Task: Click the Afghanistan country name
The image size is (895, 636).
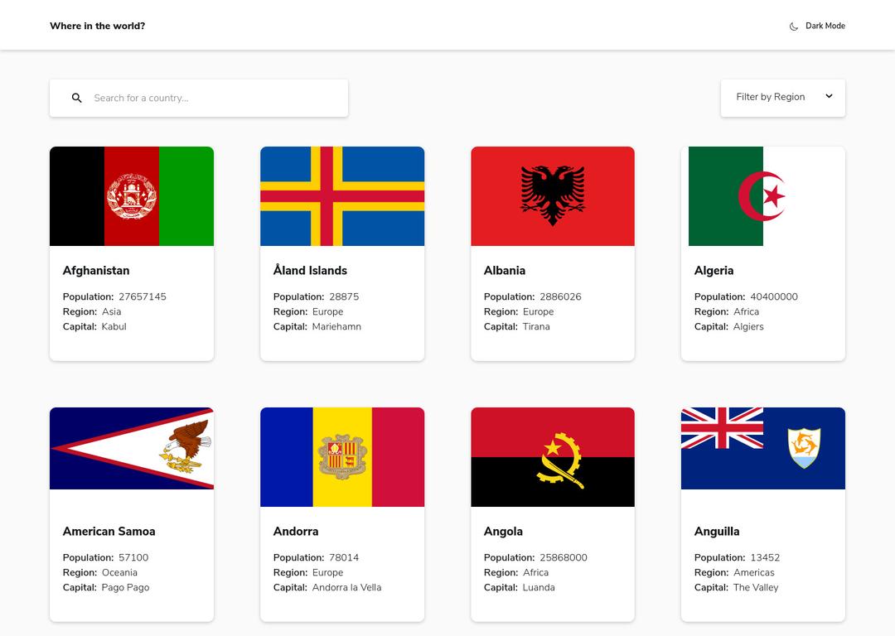Action: 96,271
